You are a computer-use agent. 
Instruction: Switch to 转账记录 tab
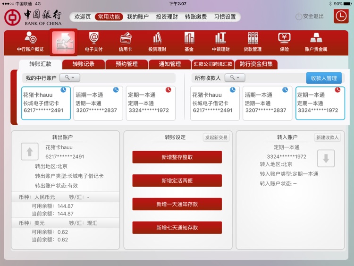[84, 64]
